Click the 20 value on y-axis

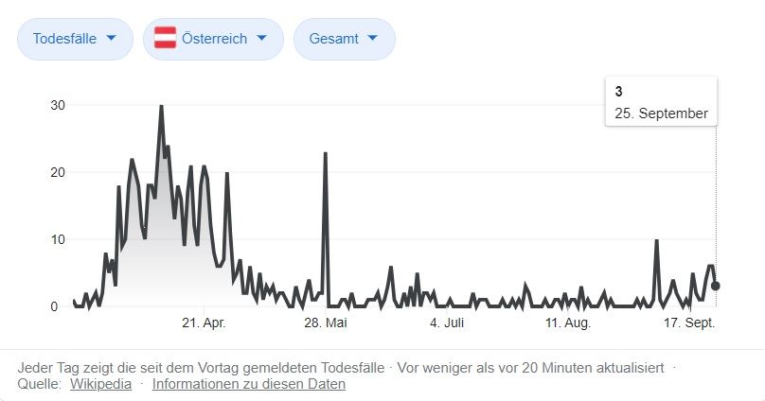click(58, 172)
